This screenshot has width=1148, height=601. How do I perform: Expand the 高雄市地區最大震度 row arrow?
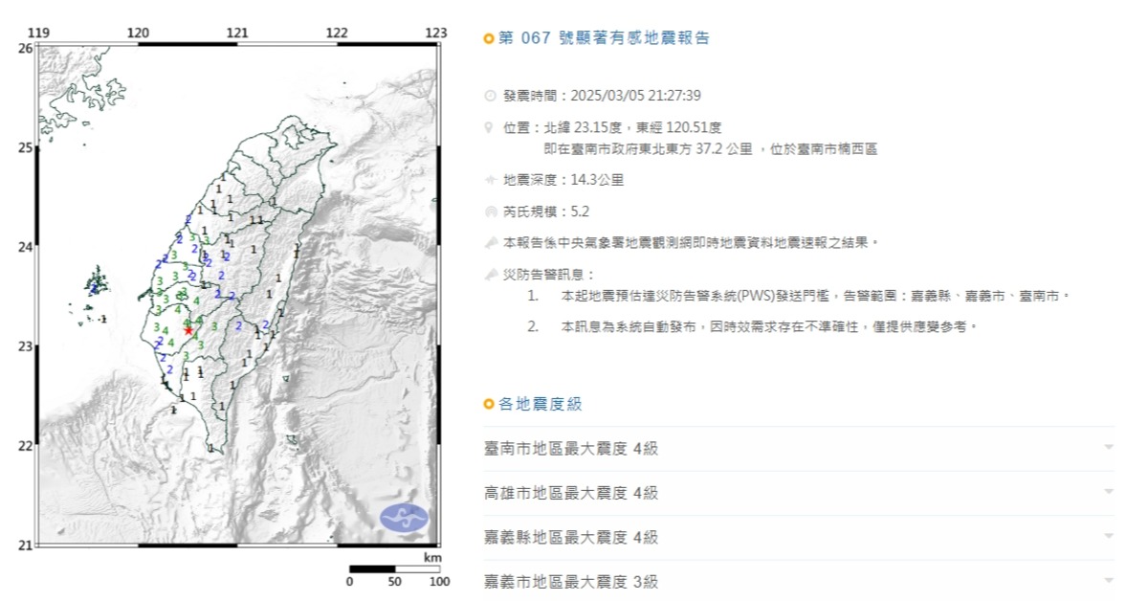pyautogui.click(x=1108, y=492)
